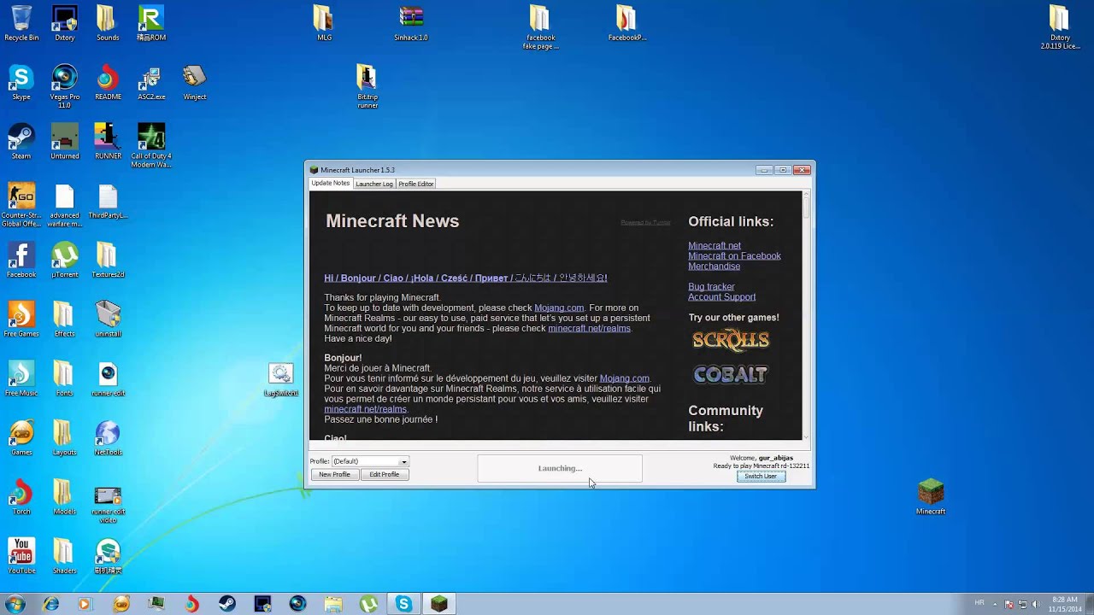Select the Free Games desktop shortcut
This screenshot has height=615, width=1094.
coord(21,319)
